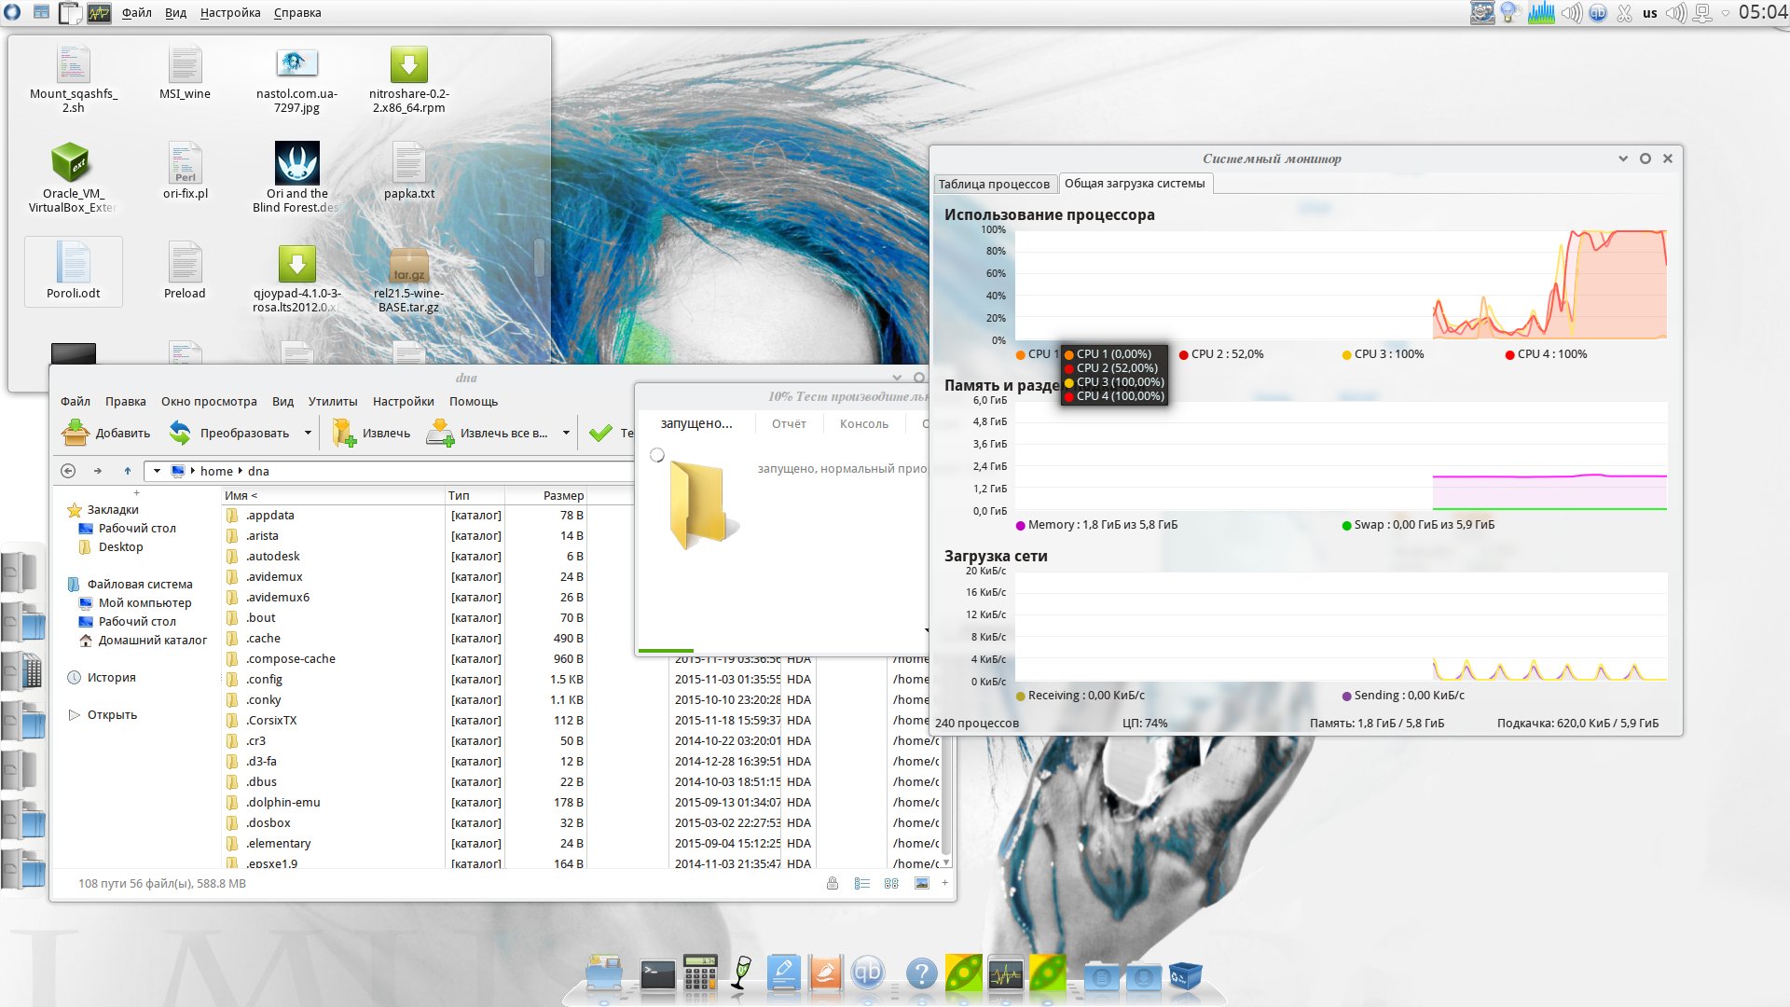The image size is (1790, 1007).
Task: Click the Добавить archive toolbar button
Action: pos(106,433)
